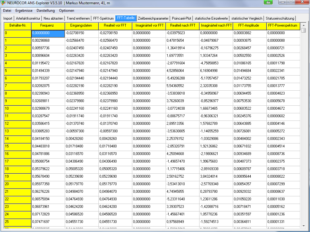Image resolution: width=310 pixels, height=232 pixels.
Task: Select row header 19
Action: (18, 177)
